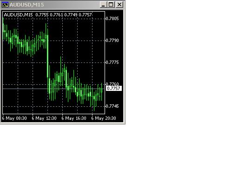Image resolution: width=238 pixels, height=179 pixels.
Task: Click the 0.7790 price axis label
Action: 112,41
